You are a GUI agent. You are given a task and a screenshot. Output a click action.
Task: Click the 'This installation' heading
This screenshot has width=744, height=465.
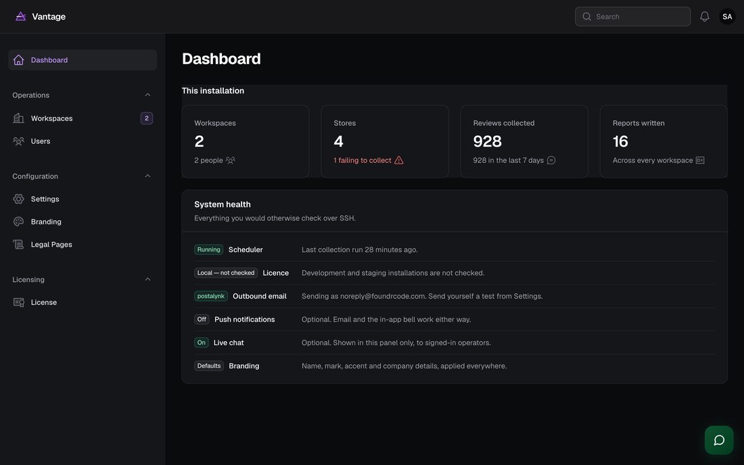click(x=212, y=91)
